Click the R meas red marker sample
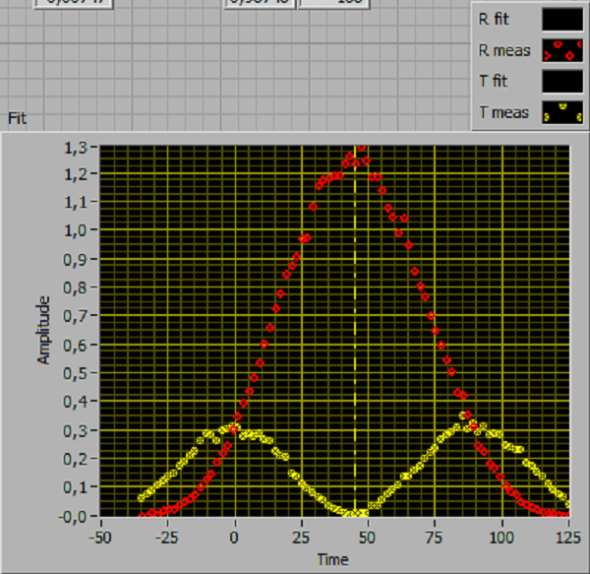 click(562, 50)
